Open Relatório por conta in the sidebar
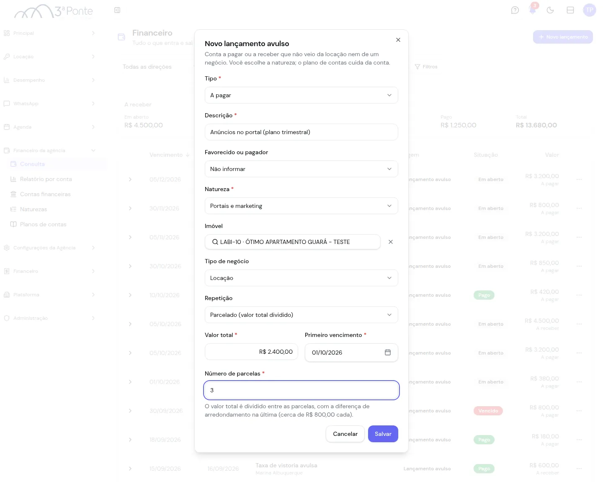The height and width of the screenshot is (482, 603). point(57,179)
